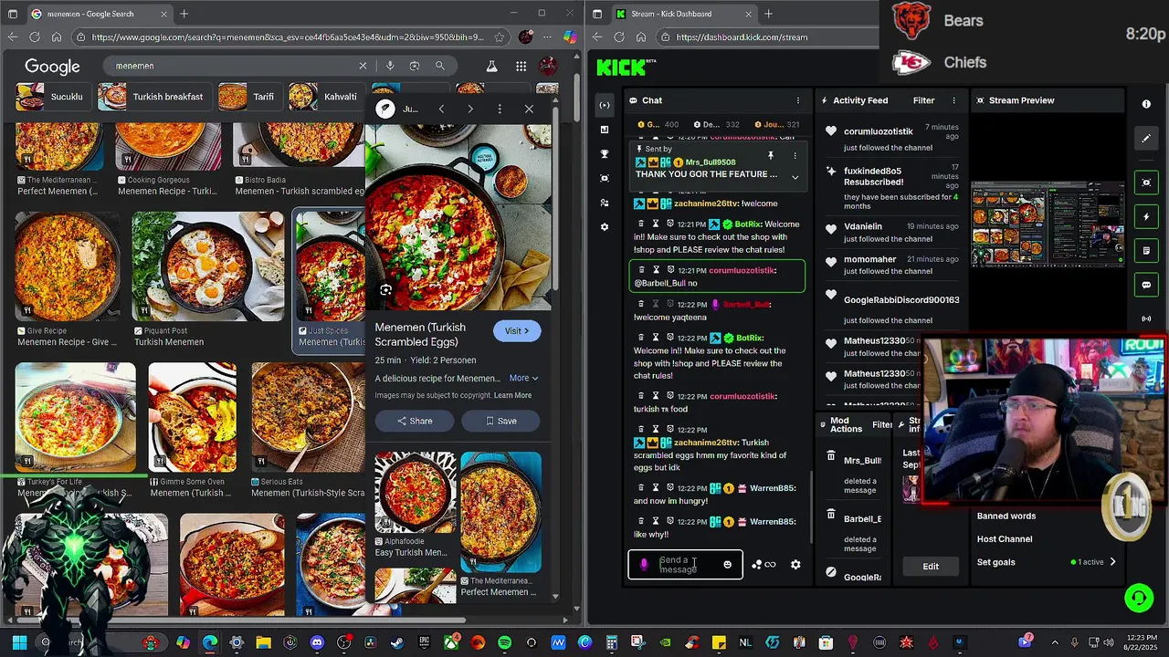Screen dimensions: 1169x657
Task: Click the lightning bolt quick action
Action: (1146, 217)
